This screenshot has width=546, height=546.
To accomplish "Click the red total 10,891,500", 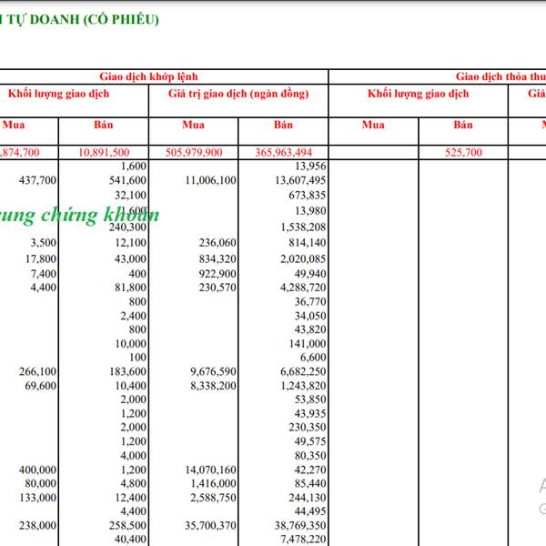I will [x=104, y=153].
